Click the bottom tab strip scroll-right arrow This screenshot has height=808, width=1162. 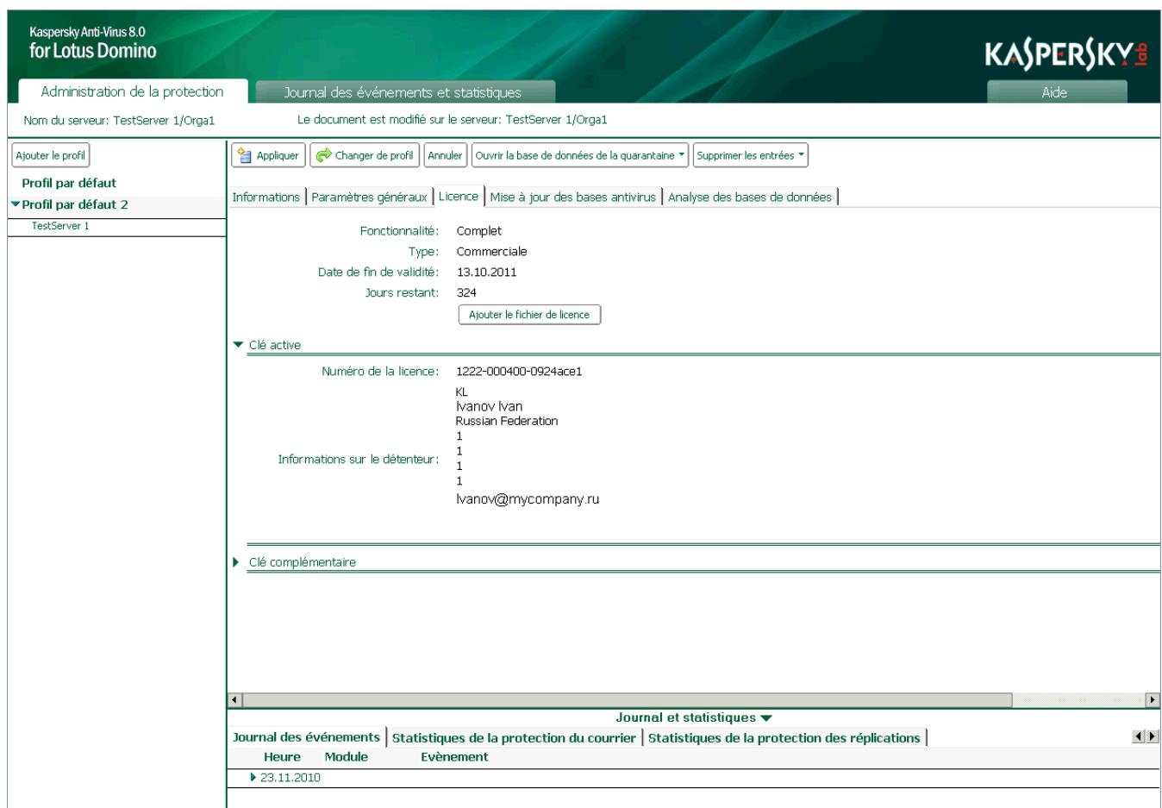[1153, 736]
